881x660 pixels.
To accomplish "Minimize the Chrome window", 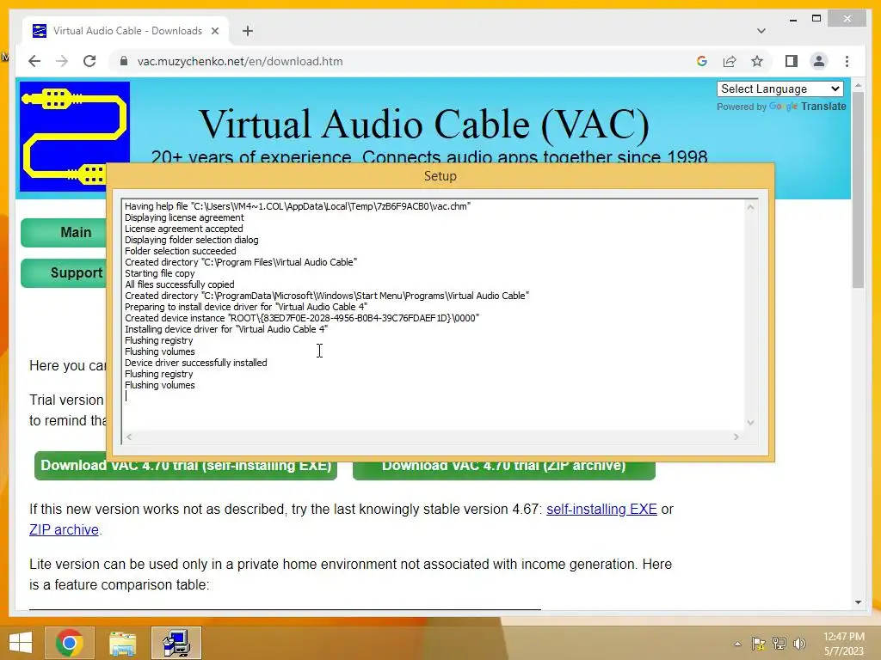I will click(792, 19).
